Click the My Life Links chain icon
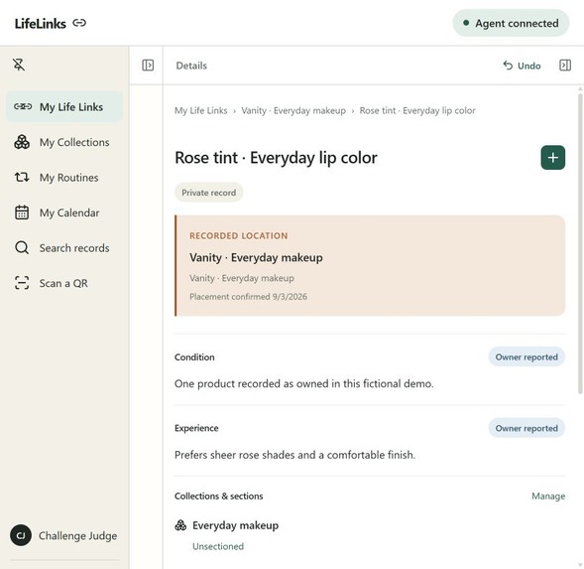 23,106
